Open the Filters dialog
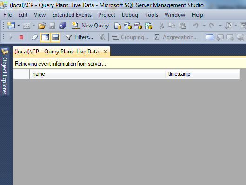This screenshot has width=246, height=185. pyautogui.click(x=79, y=37)
